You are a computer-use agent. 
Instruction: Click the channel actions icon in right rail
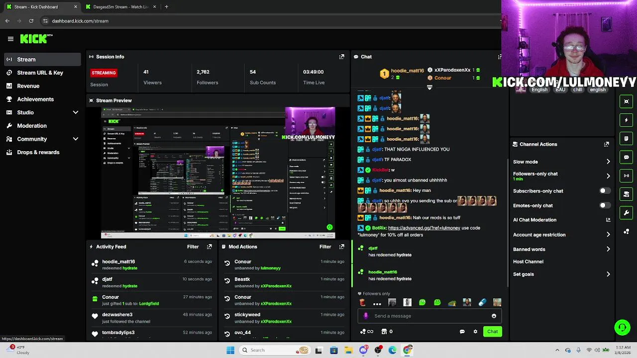click(627, 194)
